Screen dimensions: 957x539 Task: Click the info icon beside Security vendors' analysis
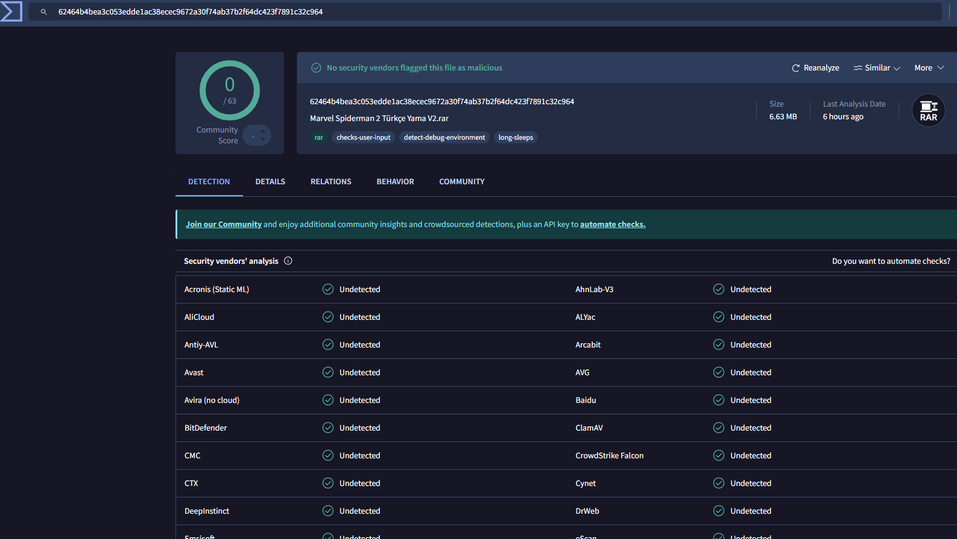click(288, 261)
